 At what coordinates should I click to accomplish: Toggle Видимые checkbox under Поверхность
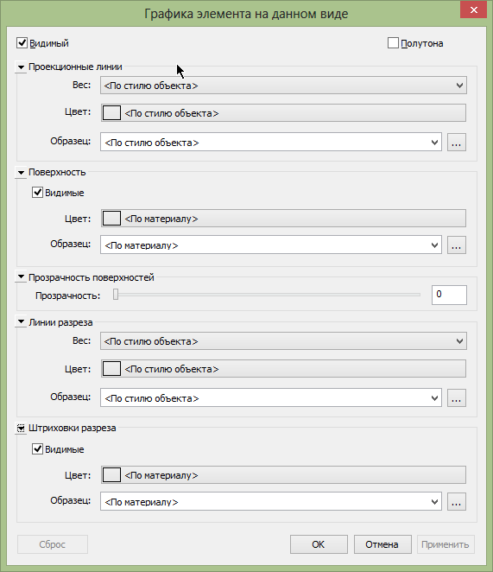[38, 192]
